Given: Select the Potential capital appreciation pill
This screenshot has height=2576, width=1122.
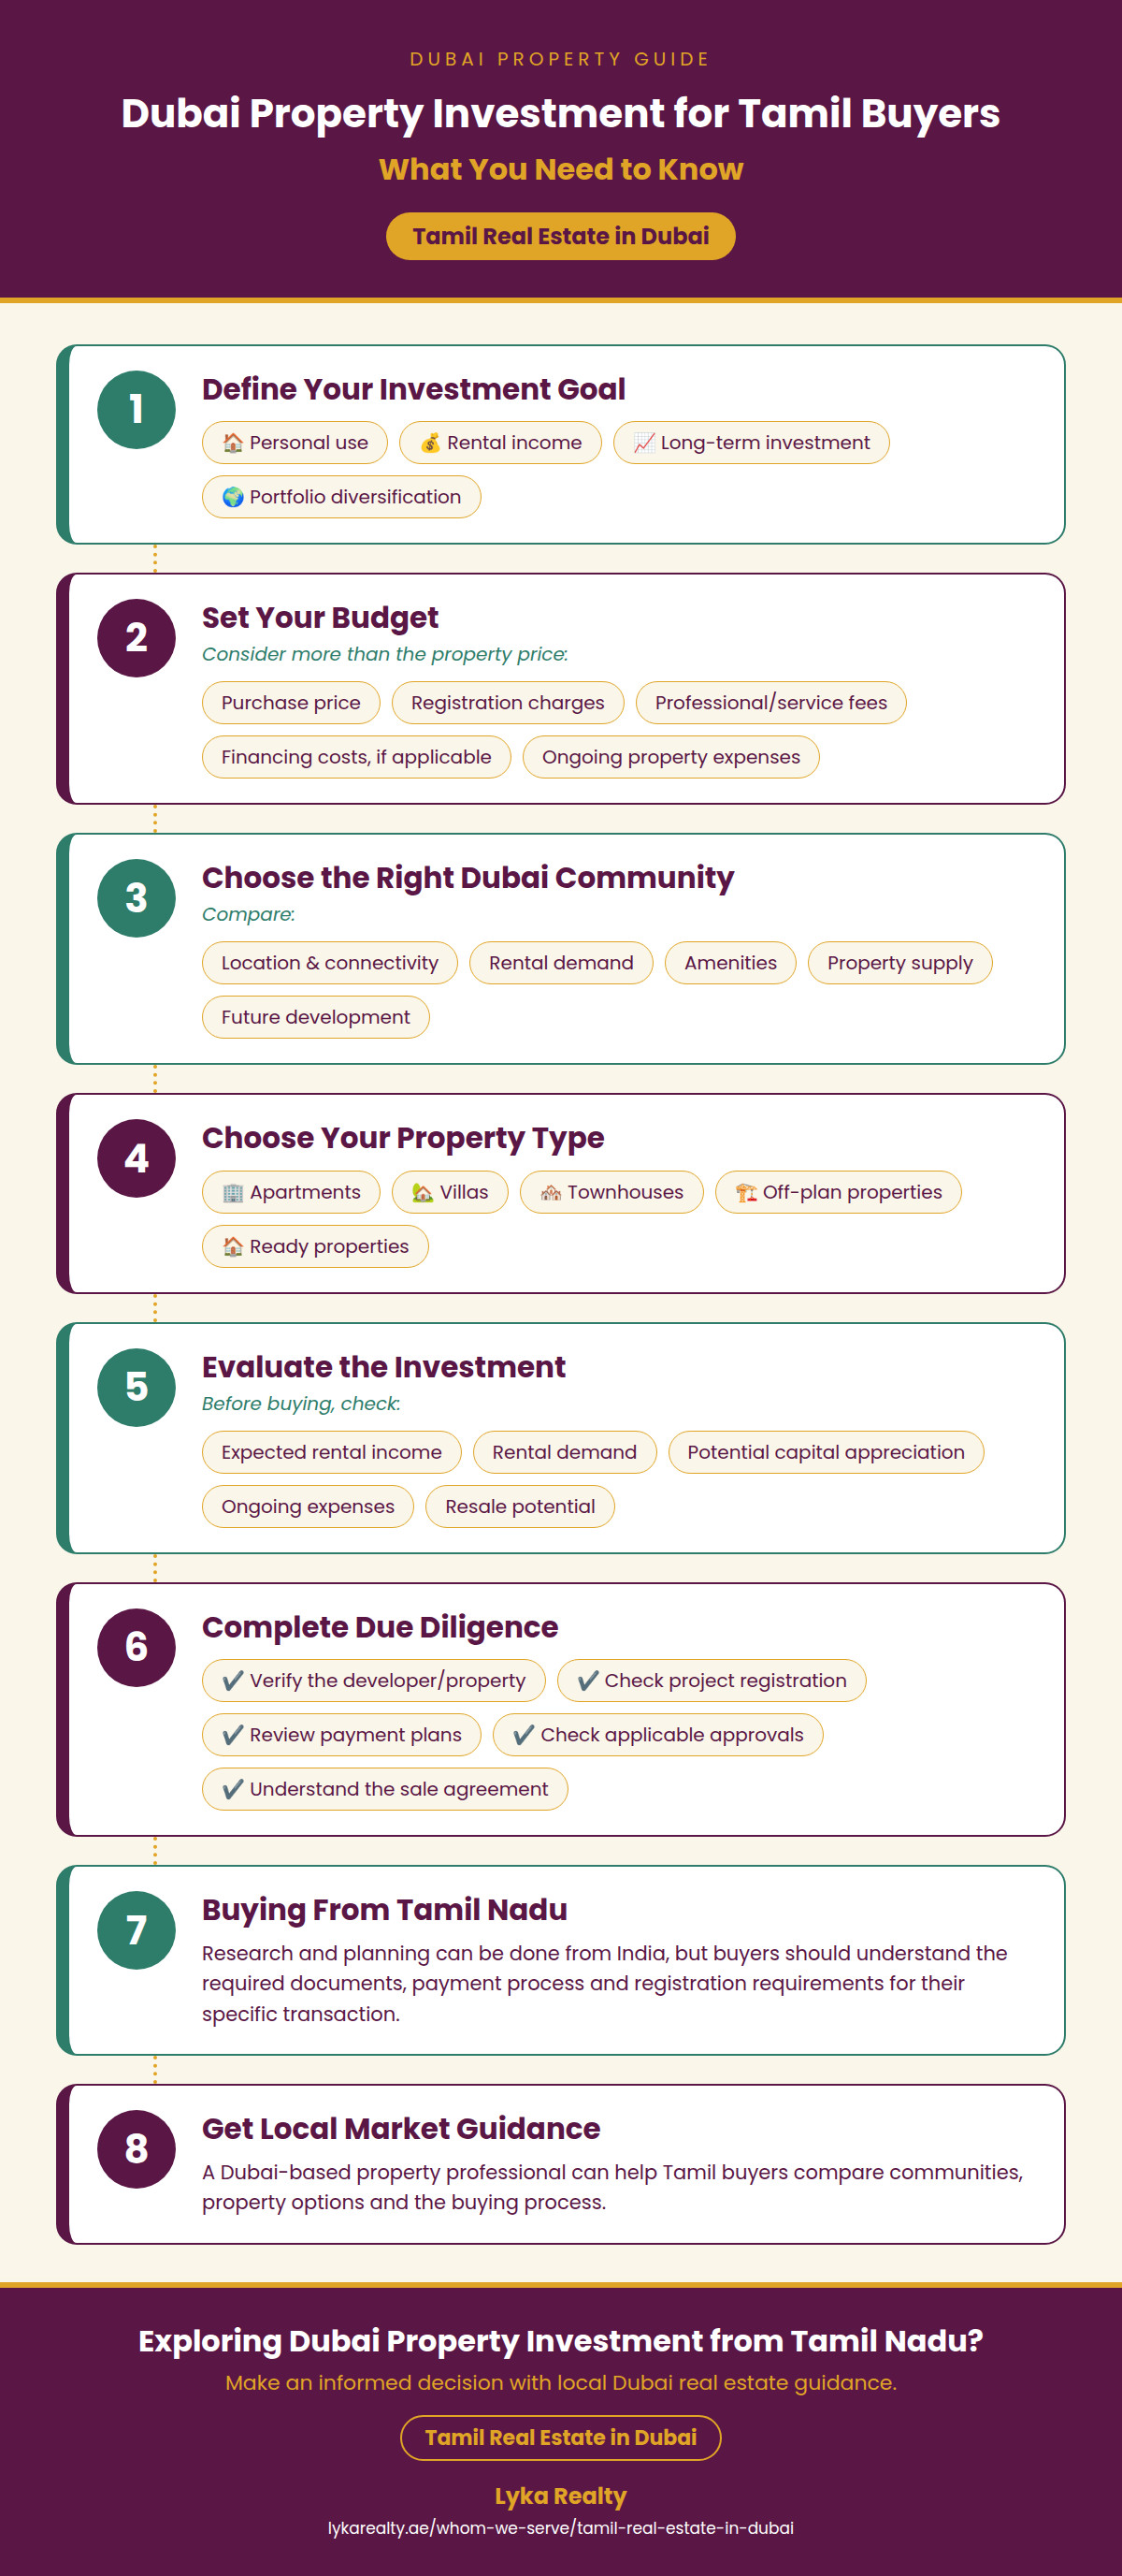Looking at the screenshot, I should click(x=827, y=1452).
